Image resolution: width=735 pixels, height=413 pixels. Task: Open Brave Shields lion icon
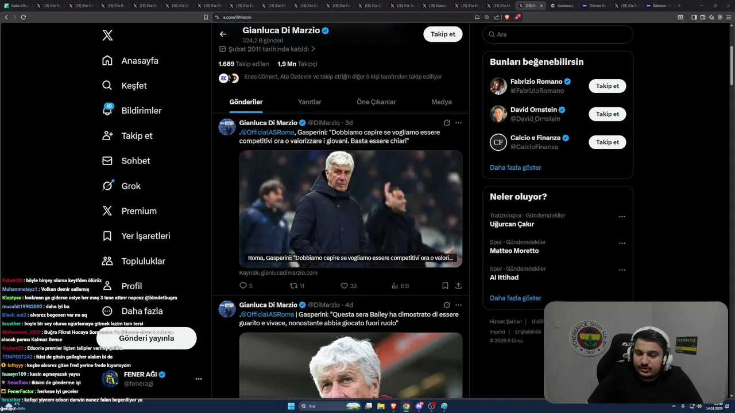[507, 17]
